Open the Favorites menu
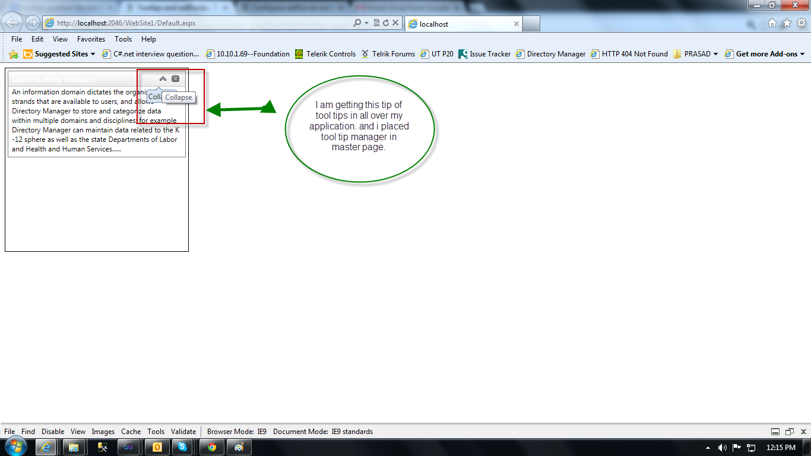The width and height of the screenshot is (811, 456). point(91,39)
